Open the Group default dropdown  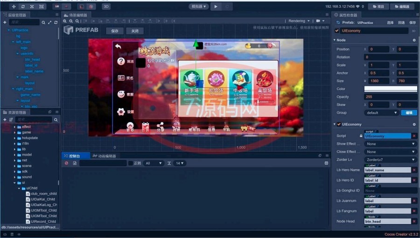click(x=381, y=113)
